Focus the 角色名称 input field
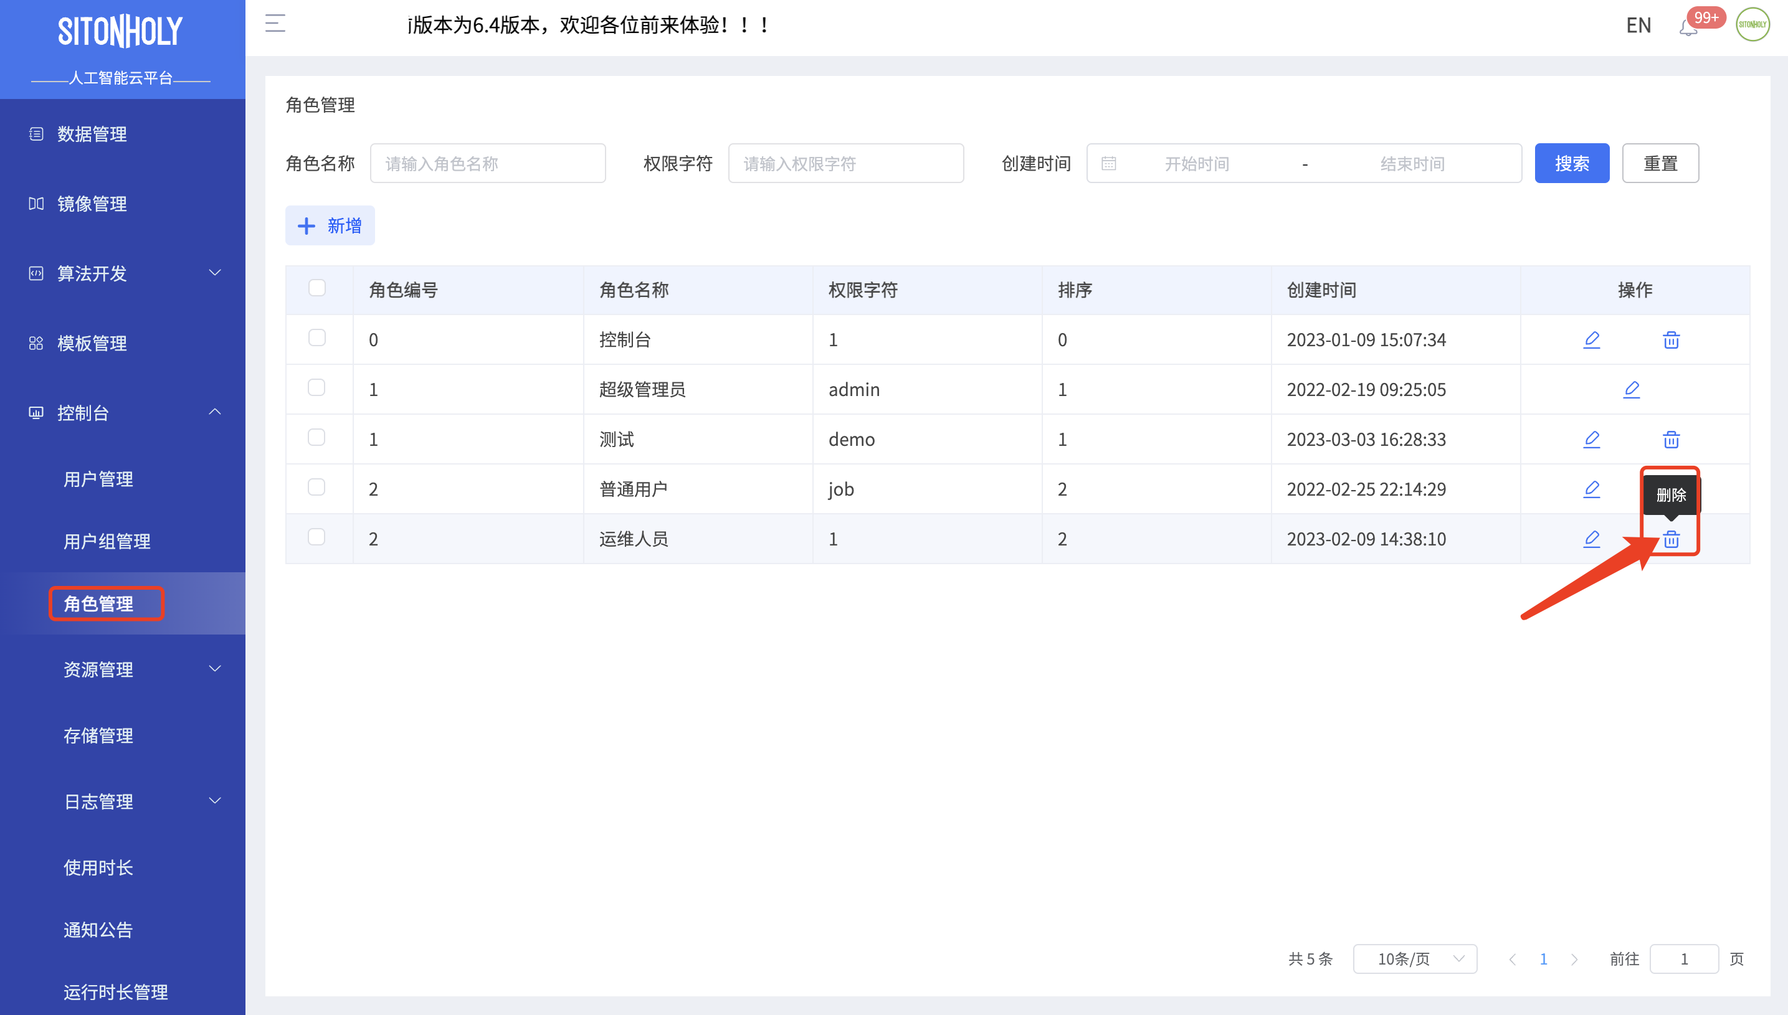 click(x=487, y=163)
